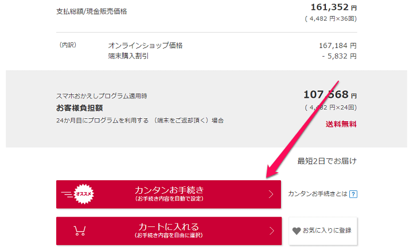The image size is (413, 251).
Task: Click the 167,184 円 online shop price
Action: [338, 46]
